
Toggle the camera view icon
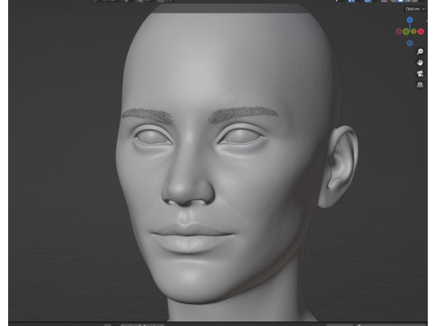click(x=420, y=73)
